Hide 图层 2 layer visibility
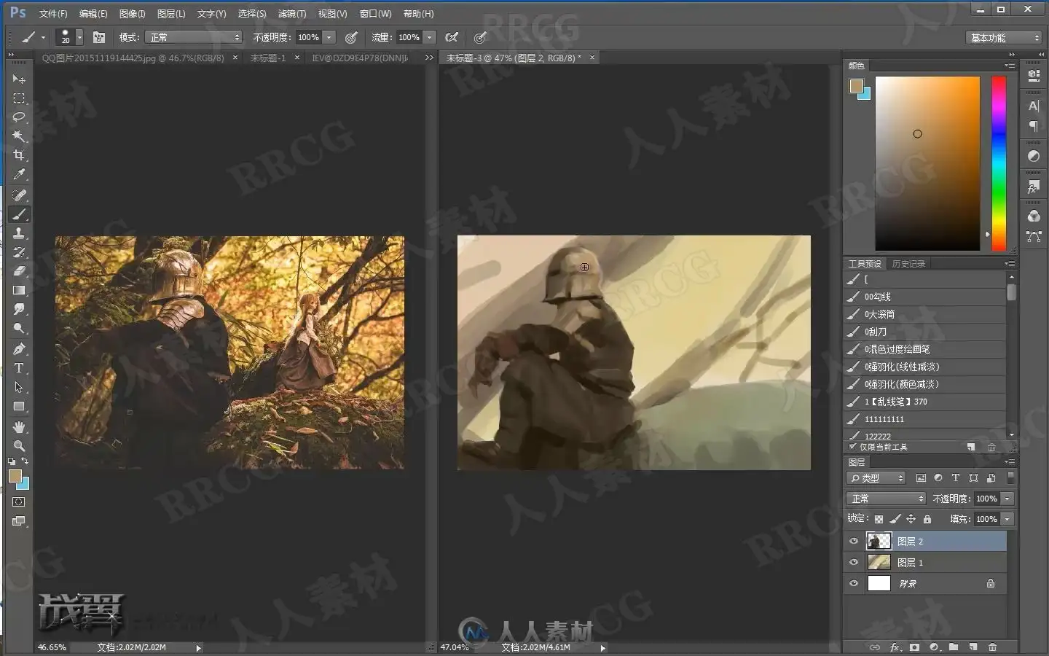This screenshot has height=656, width=1049. (x=854, y=542)
